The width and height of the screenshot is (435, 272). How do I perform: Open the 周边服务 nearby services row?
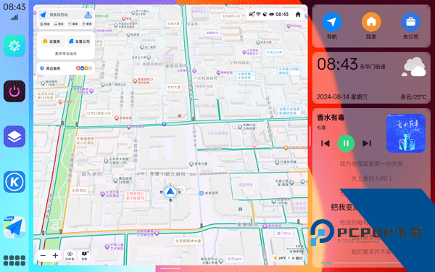pyautogui.click(x=66, y=68)
